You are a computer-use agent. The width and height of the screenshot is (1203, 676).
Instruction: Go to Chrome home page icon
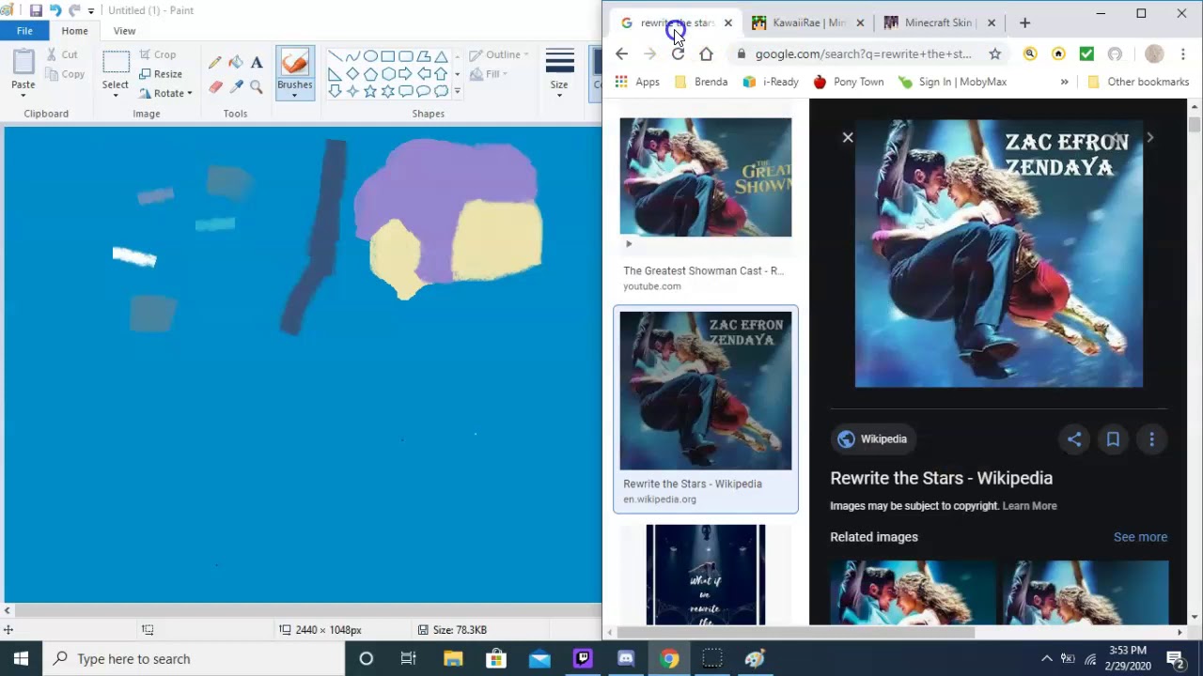pos(706,54)
